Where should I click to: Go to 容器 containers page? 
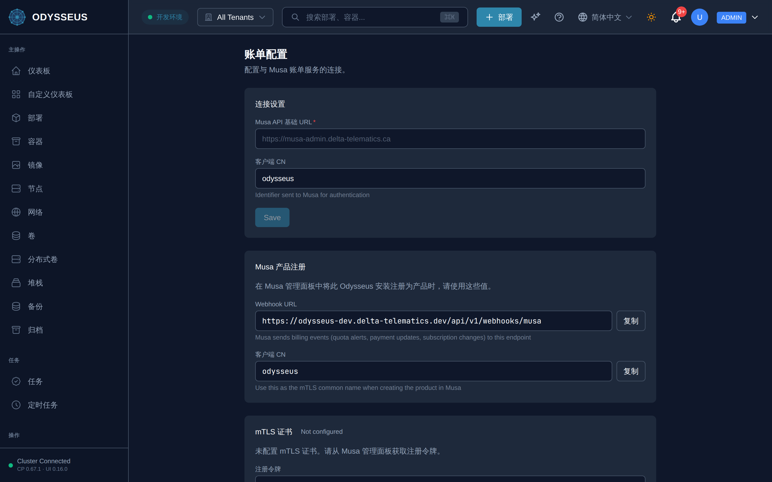click(x=64, y=142)
